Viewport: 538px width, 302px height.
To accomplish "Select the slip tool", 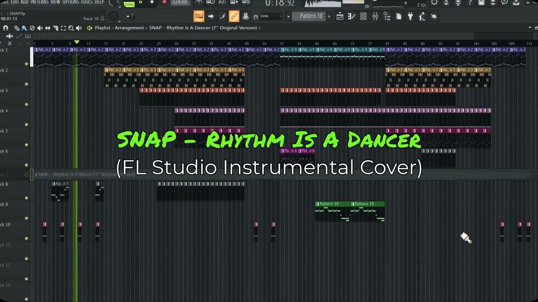I will [x=47, y=28].
